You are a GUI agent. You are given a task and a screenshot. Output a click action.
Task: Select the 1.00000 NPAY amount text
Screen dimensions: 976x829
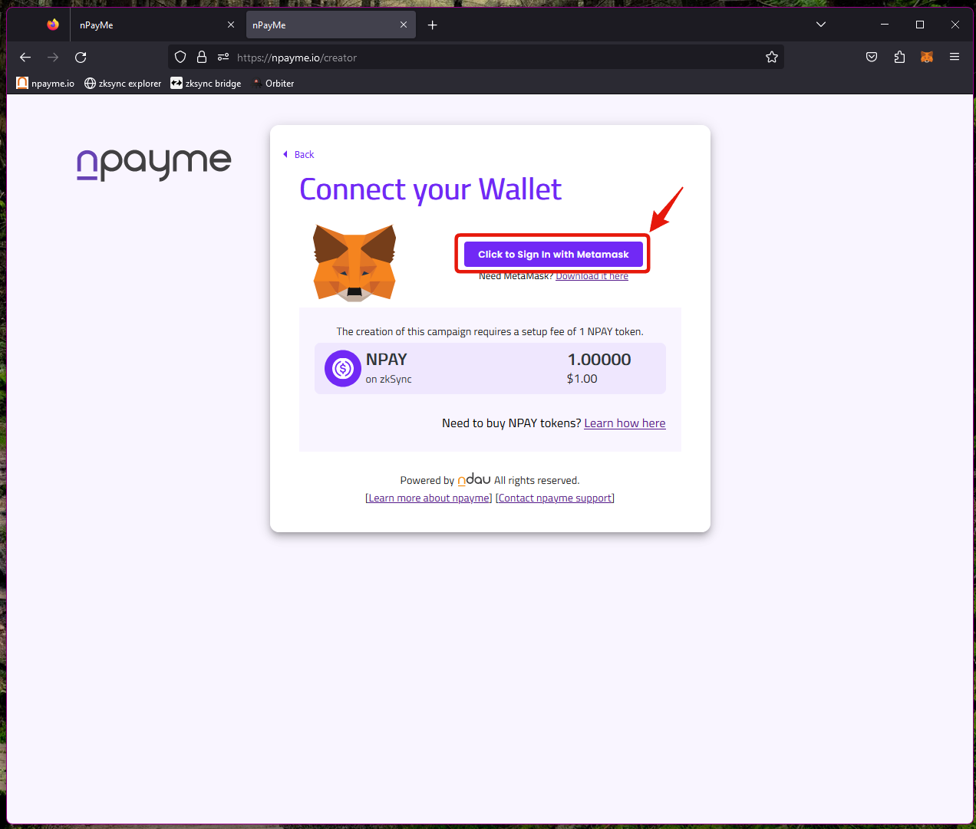(599, 360)
